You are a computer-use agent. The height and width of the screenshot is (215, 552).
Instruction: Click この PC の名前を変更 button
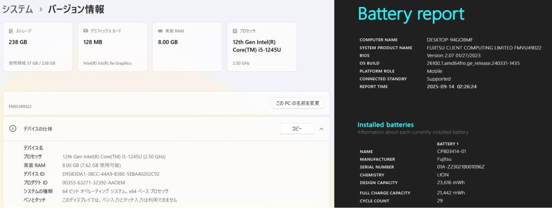(298, 103)
